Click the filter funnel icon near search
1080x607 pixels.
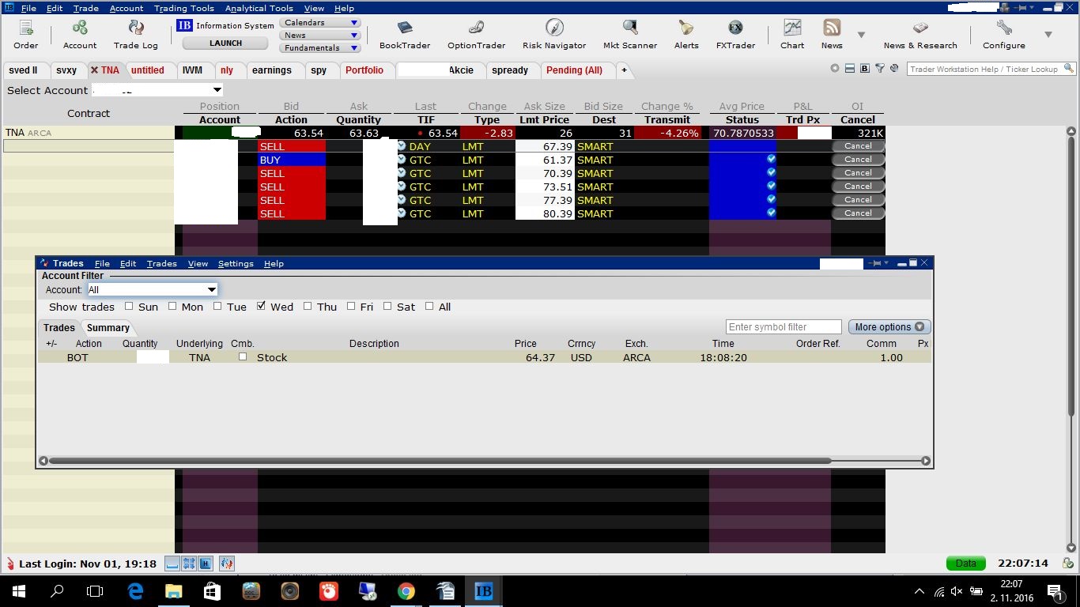tap(879, 69)
